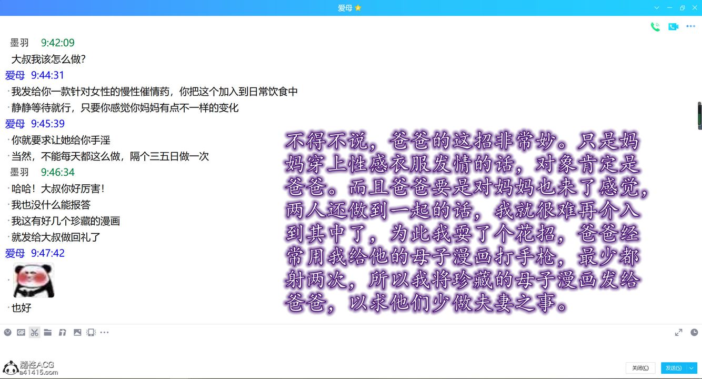This screenshot has width=702, height=379.
Task: Toggle the star next to the chat title
Action: (x=358, y=8)
